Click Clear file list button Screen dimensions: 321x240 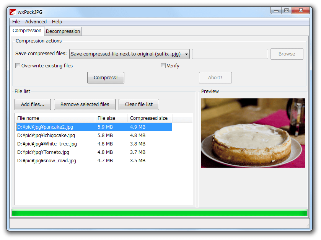point(139,104)
